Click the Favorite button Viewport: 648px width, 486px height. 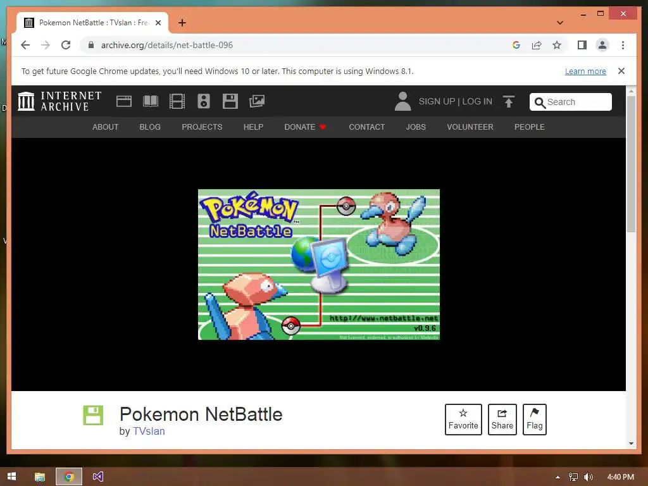click(463, 420)
